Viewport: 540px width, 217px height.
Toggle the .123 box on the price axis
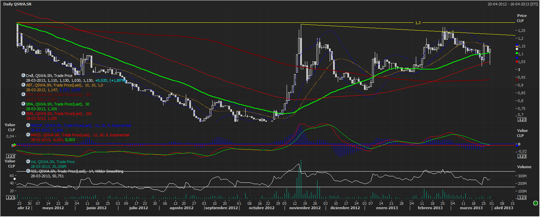(522, 120)
